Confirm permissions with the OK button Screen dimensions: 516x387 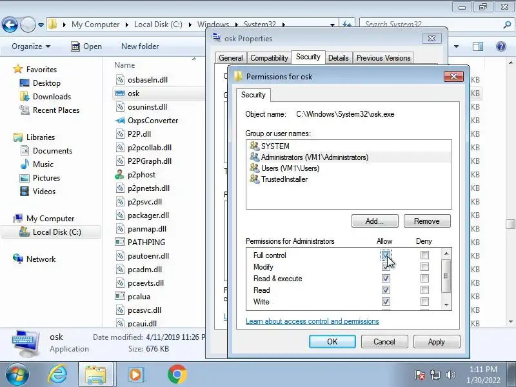tap(332, 342)
